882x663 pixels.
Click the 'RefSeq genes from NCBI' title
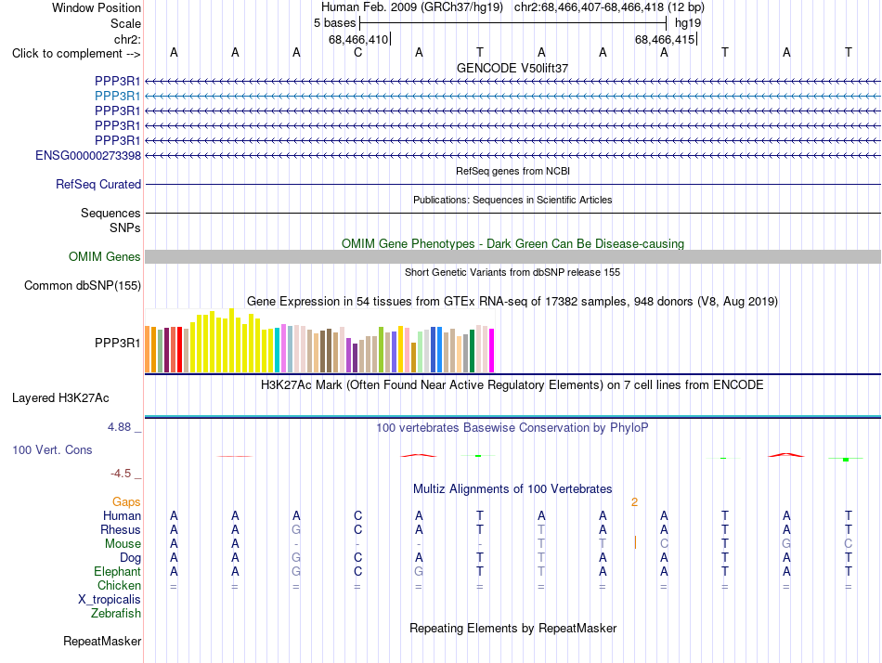tap(512, 171)
